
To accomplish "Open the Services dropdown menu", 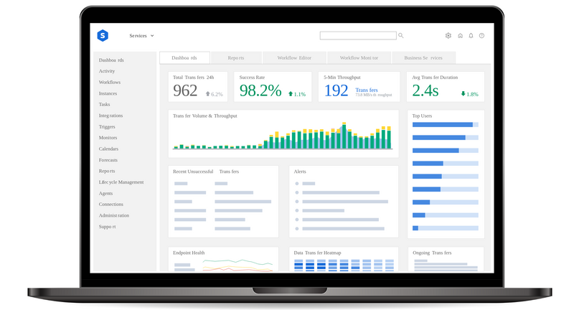I will point(141,36).
